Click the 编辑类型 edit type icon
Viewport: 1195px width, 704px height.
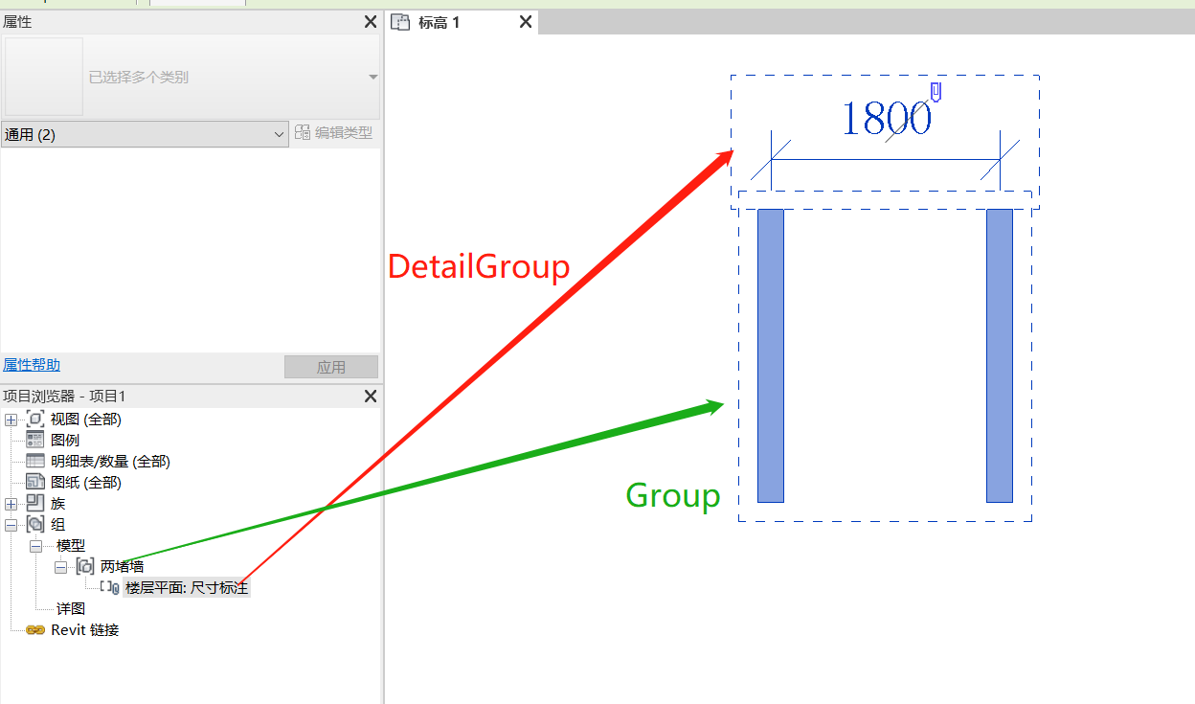[x=303, y=133]
